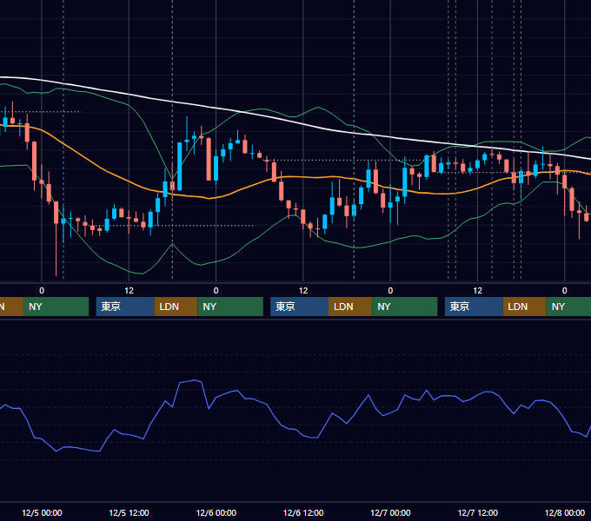Click the 12/7 00:00 date label
This screenshot has height=521, width=591.
pyautogui.click(x=390, y=512)
